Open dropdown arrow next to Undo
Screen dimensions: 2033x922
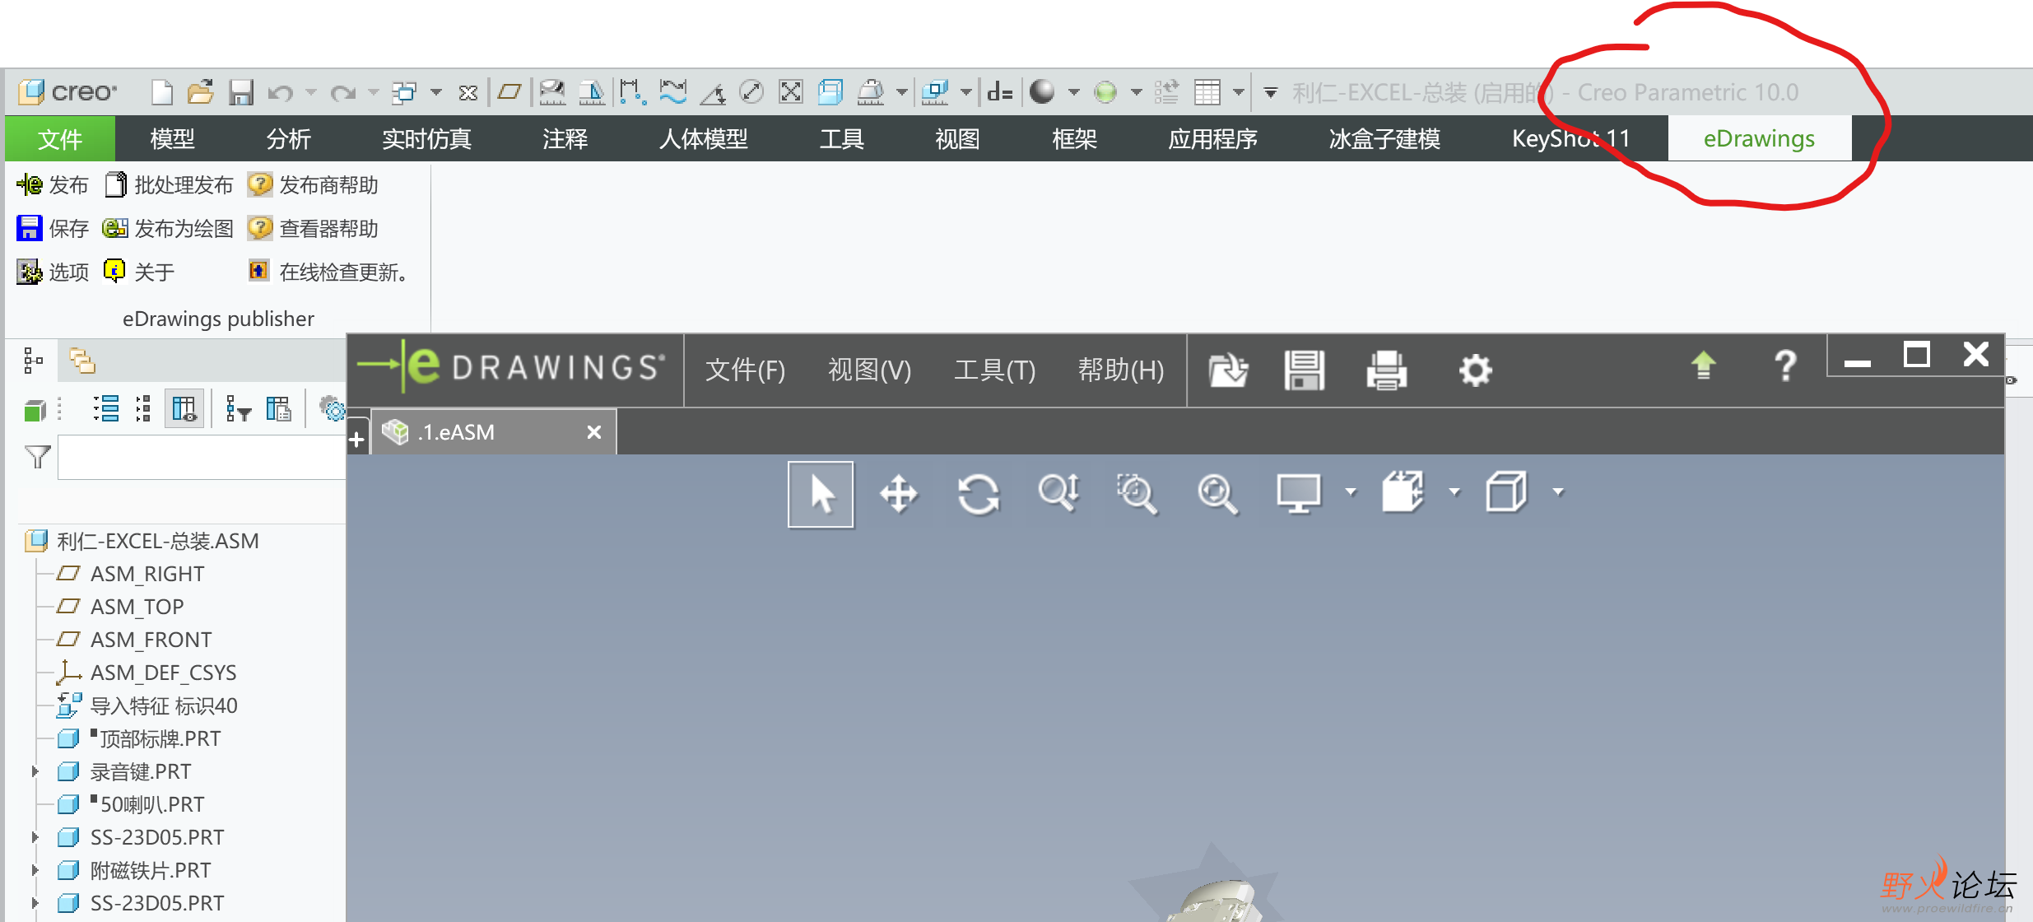[x=311, y=92]
